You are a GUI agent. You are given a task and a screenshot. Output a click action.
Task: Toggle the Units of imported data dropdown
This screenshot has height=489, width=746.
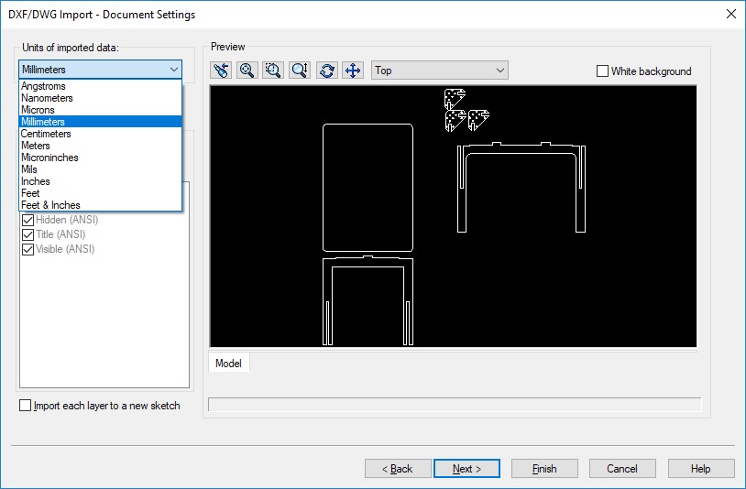click(x=101, y=70)
